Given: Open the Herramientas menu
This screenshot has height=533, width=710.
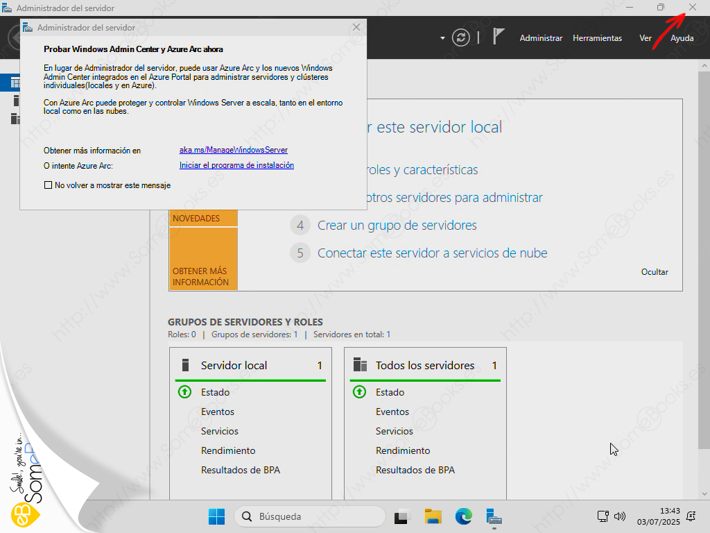Looking at the screenshot, I should pyautogui.click(x=597, y=38).
